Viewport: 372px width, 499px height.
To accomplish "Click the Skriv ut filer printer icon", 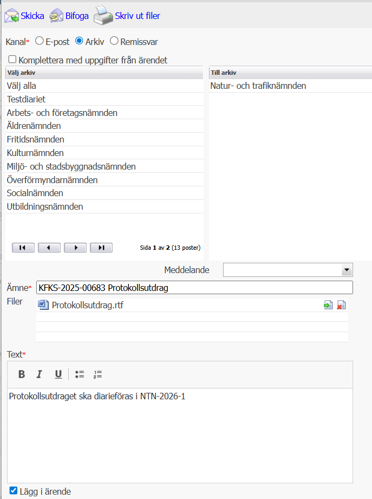I will click(103, 16).
